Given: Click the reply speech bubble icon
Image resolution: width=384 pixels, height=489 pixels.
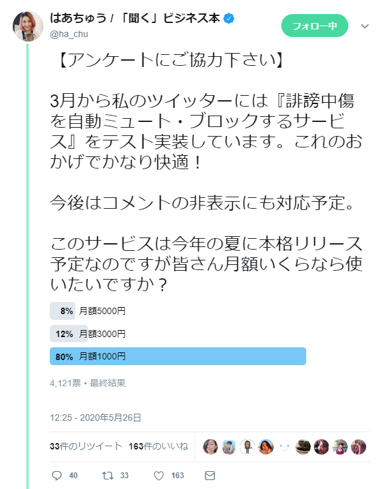Looking at the screenshot, I should pos(56,476).
